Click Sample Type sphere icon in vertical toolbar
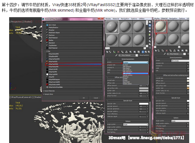The height and width of the screenshot is (143, 195). tap(150, 22)
